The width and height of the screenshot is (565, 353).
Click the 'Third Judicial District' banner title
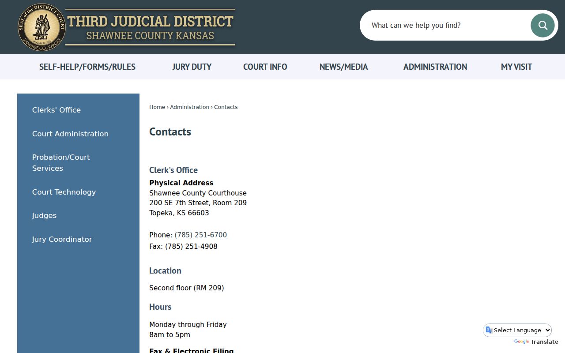pos(150,21)
